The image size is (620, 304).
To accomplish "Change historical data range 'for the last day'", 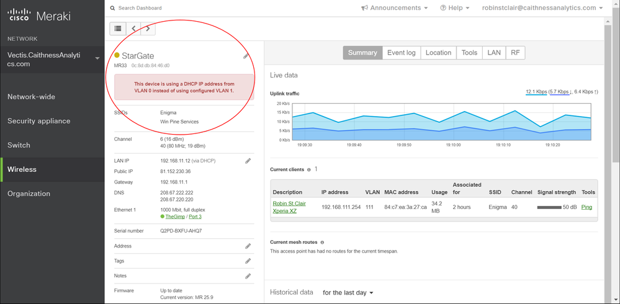I will pos(348,293).
